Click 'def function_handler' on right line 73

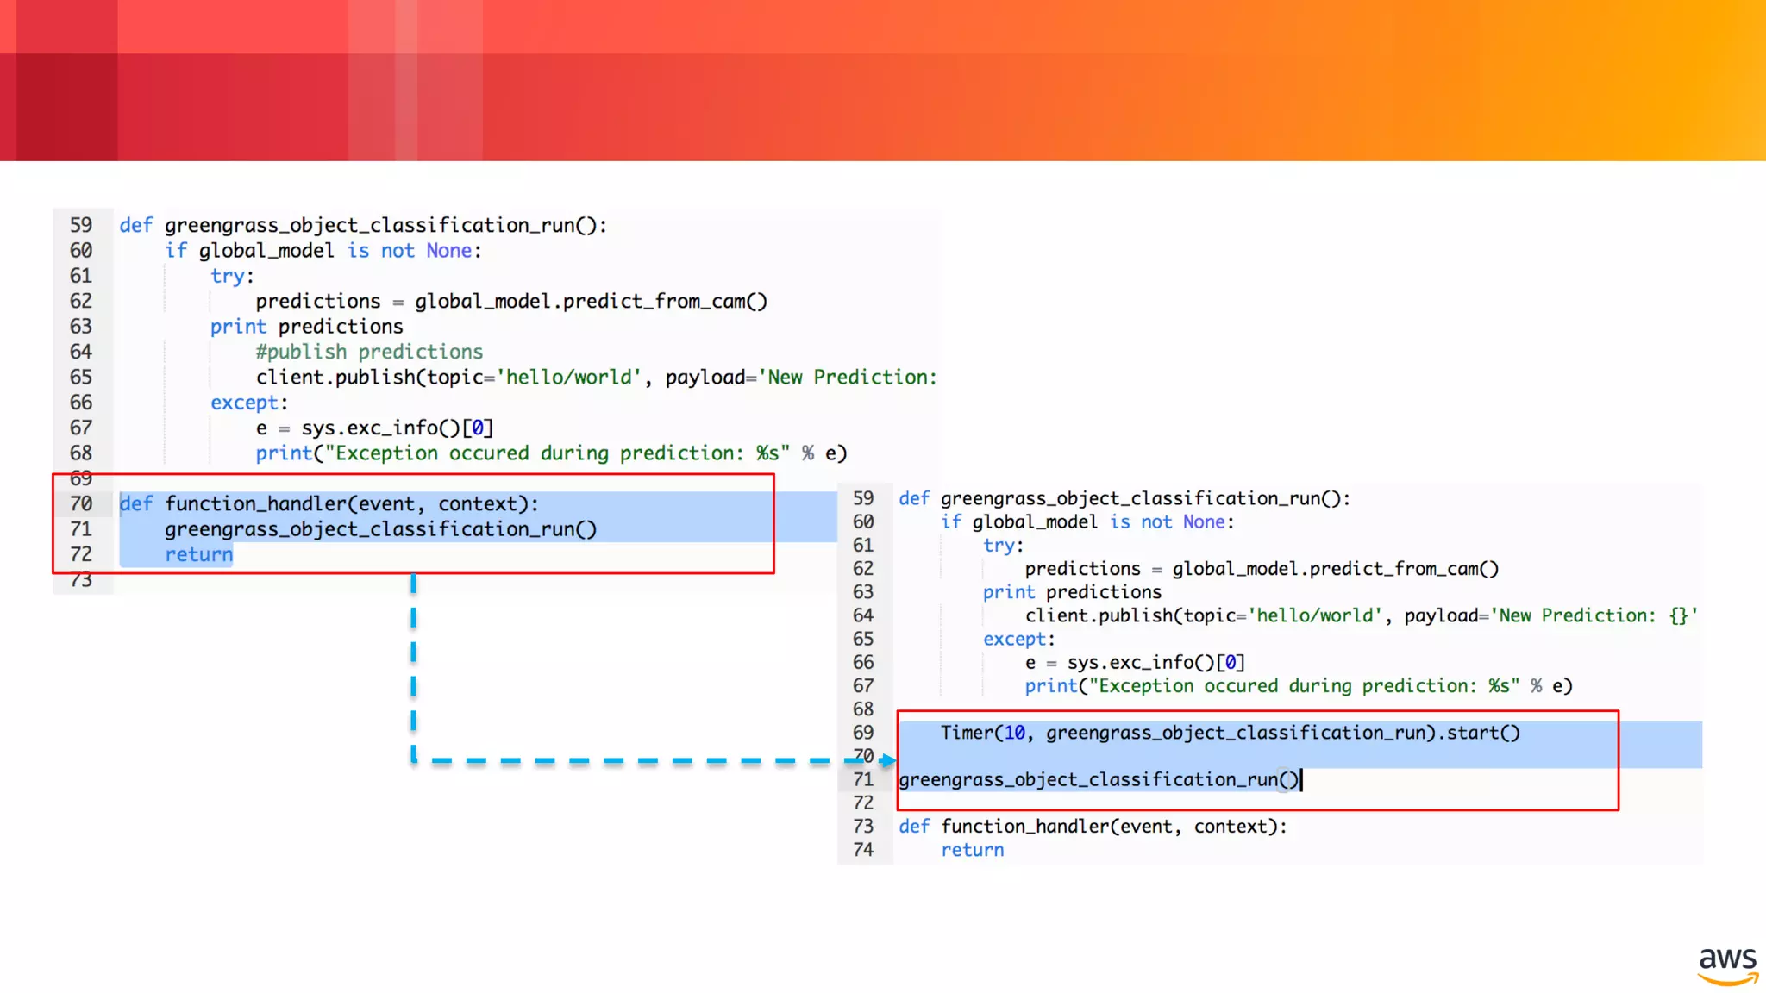[1005, 827]
